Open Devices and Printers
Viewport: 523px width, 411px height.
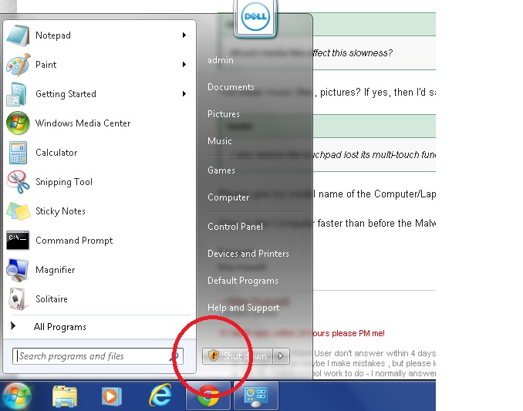click(x=248, y=254)
